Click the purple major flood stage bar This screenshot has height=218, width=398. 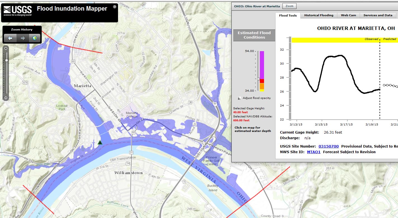point(262,65)
